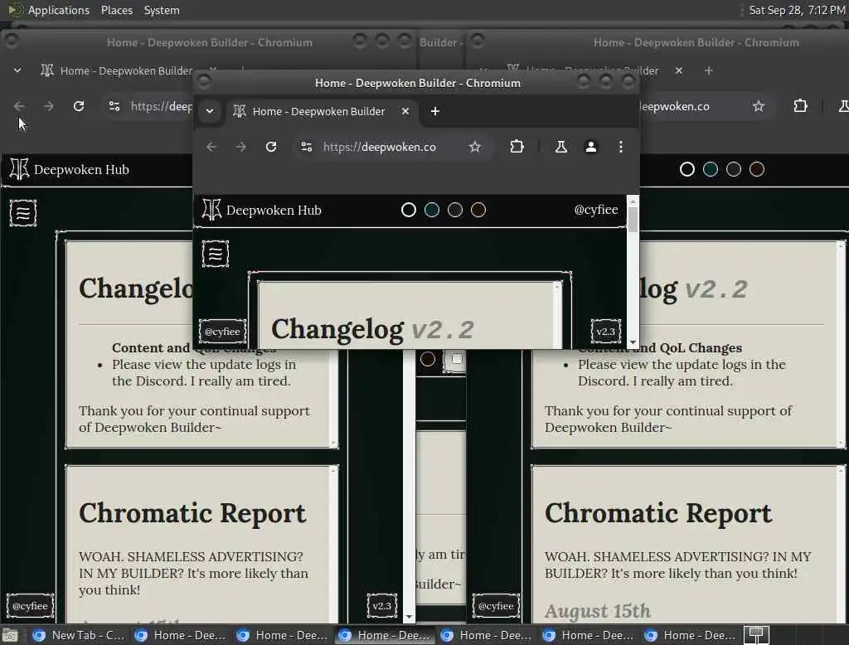
Task: Select the teal theme circle in the right background window
Action: point(711,169)
